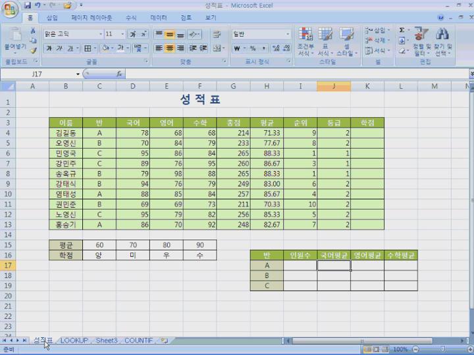This screenshot has width=474, height=355.
Task: Decrease the font size
Action: (144, 34)
